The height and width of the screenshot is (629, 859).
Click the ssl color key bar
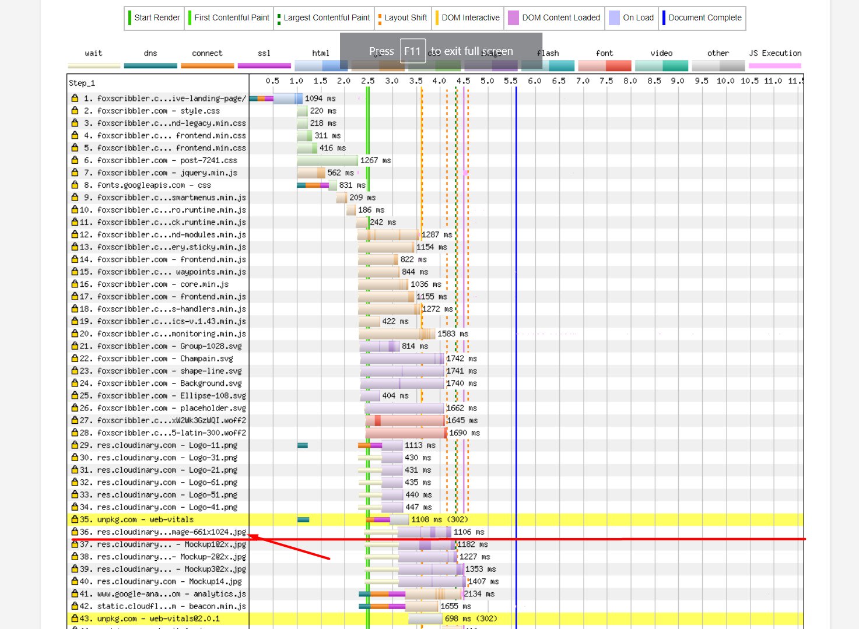click(x=264, y=66)
